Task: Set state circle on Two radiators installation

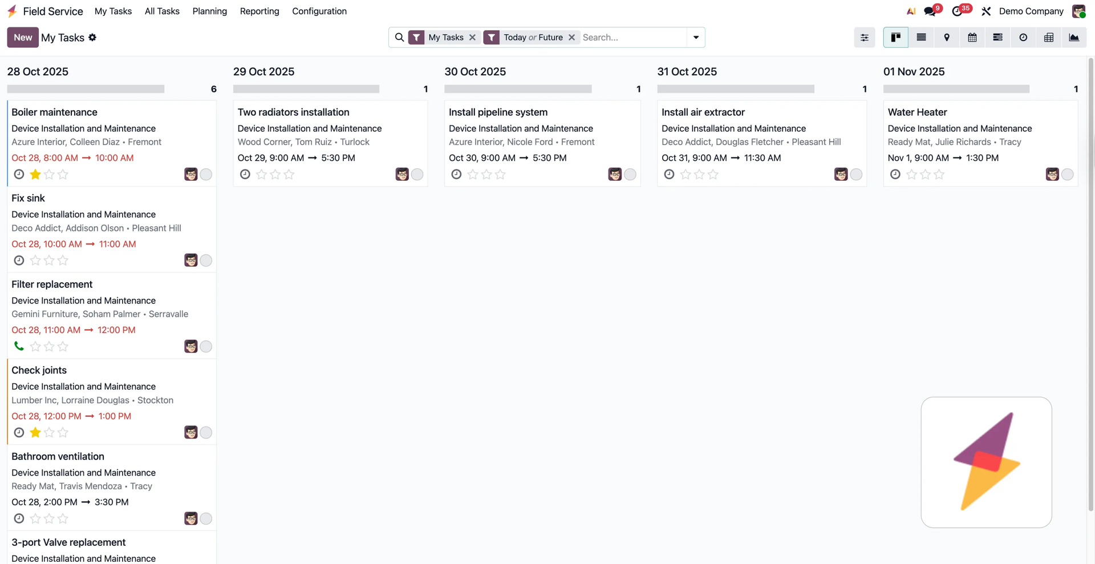Action: (417, 175)
